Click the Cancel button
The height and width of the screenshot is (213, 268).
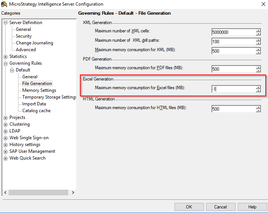221,207
